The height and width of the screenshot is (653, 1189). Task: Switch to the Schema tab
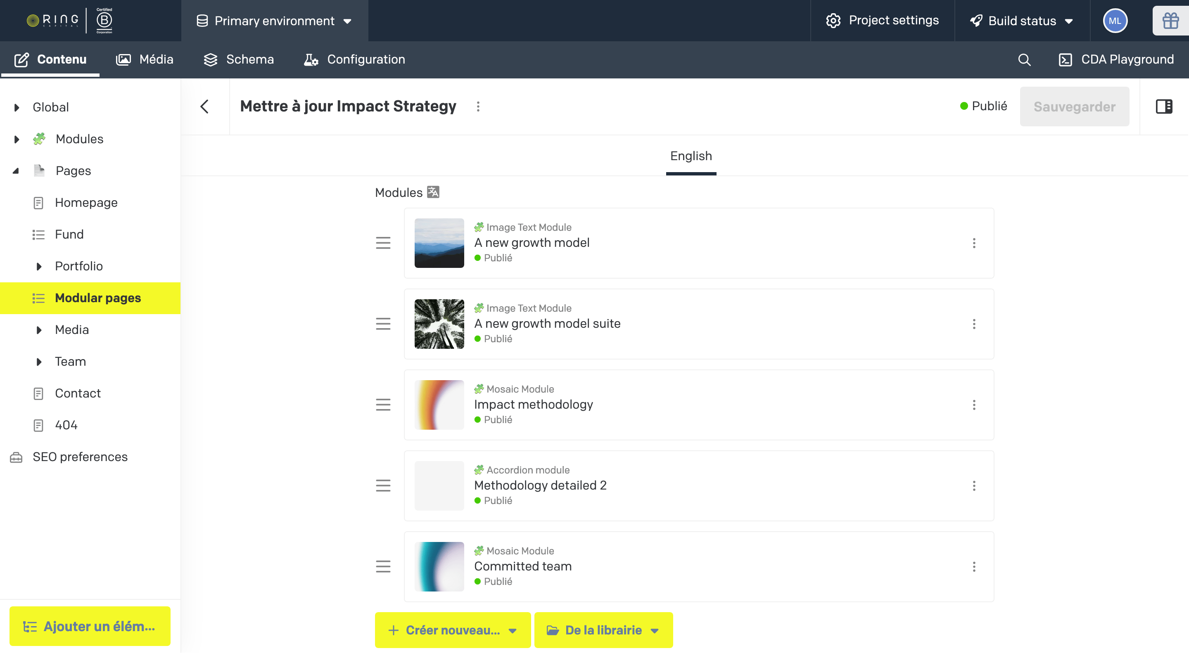coord(239,59)
